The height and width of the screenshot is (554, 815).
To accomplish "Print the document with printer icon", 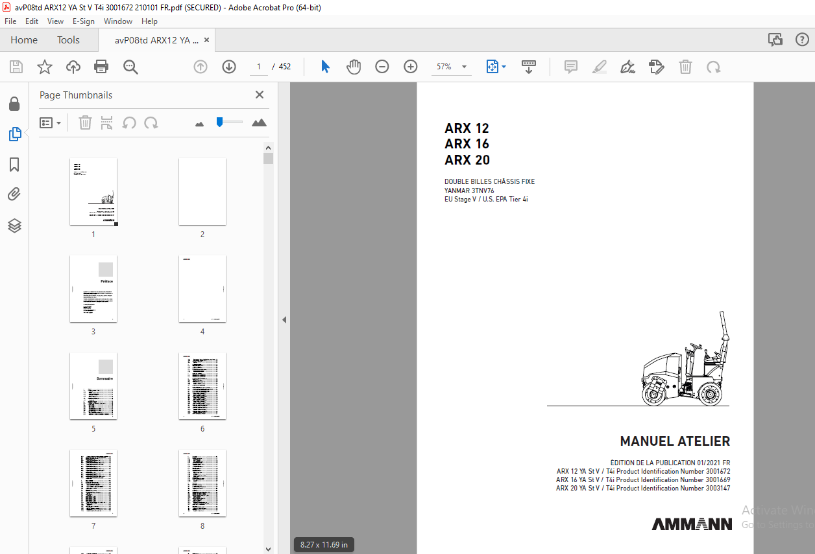I will [x=101, y=67].
